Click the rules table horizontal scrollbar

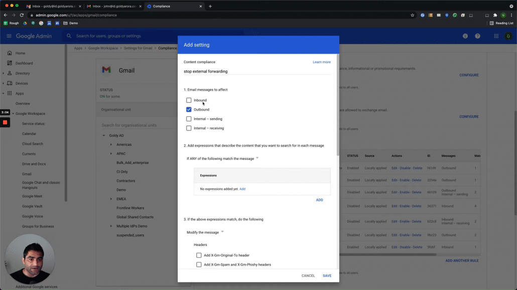tap(387, 254)
